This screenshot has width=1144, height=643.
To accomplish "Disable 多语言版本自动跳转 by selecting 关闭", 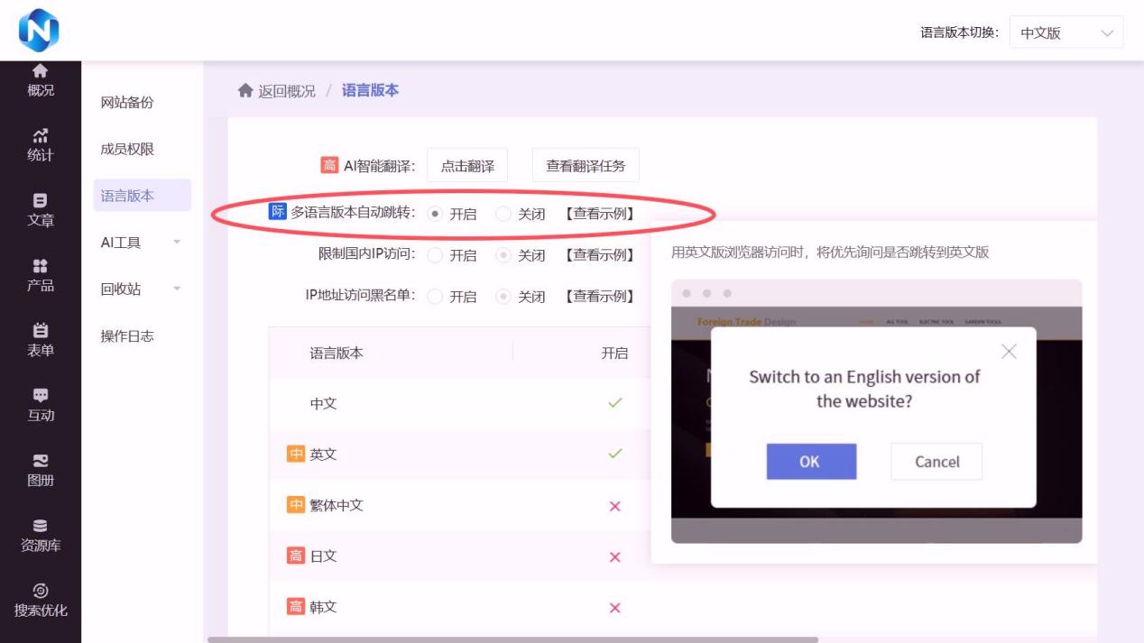I will (x=503, y=214).
